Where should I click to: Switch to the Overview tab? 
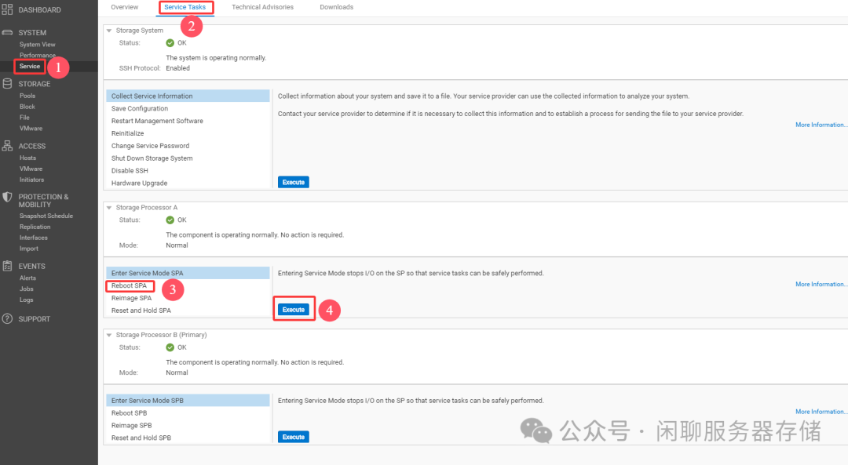point(124,7)
